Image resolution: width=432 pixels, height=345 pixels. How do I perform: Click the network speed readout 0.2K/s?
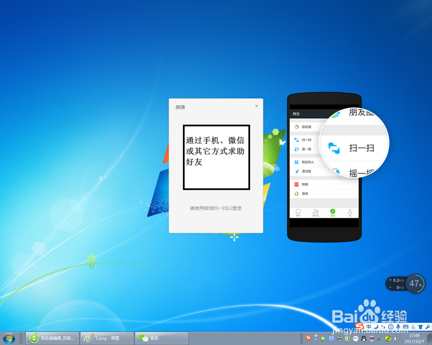click(396, 280)
